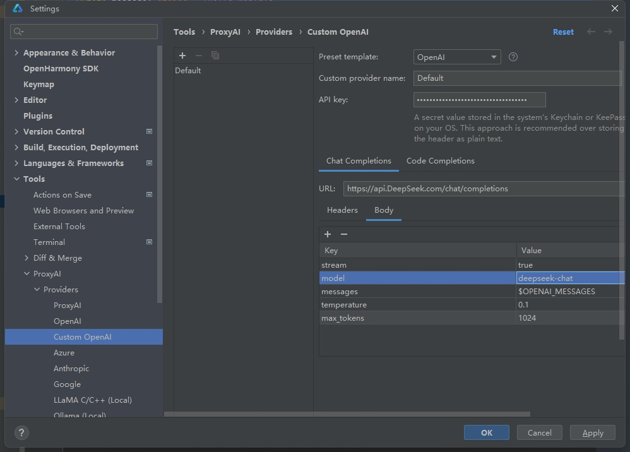
Task: Switch to Code Completions tab
Action: (x=440, y=161)
